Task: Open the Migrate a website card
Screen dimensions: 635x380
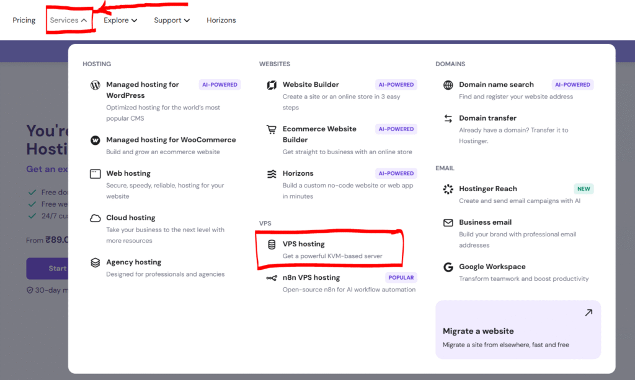Action: pyautogui.click(x=518, y=330)
